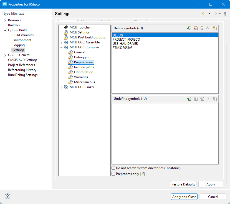
Task: Click inside the Undefine symbols list box
Action: [165, 134]
